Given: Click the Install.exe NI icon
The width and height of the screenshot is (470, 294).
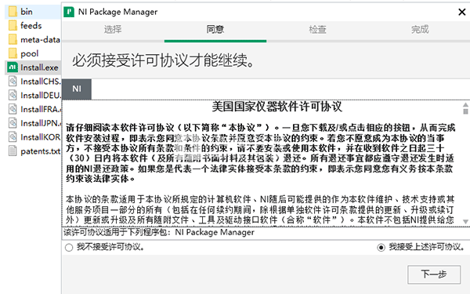Looking at the screenshot, I should point(13,67).
